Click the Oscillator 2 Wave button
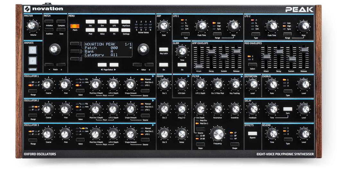Image resolution: width=337 pixels, height=178 pixels. [80, 115]
